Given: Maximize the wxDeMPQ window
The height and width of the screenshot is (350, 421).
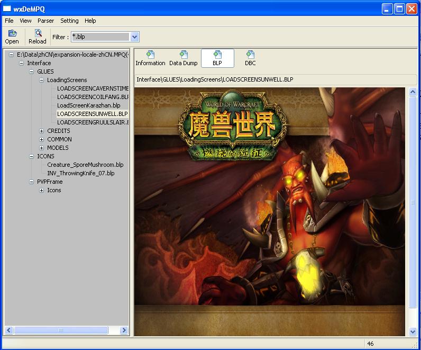Looking at the screenshot, I should pyautogui.click(x=399, y=9).
